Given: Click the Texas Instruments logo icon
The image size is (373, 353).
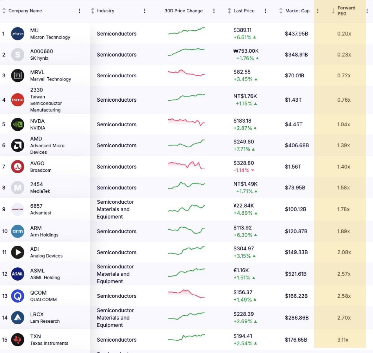Looking at the screenshot, I should [18, 340].
